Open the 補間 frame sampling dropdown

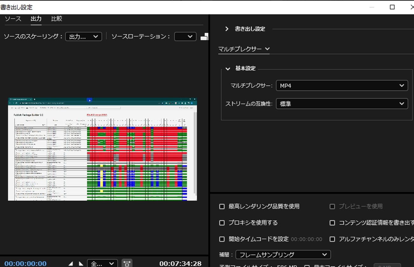click(283, 254)
